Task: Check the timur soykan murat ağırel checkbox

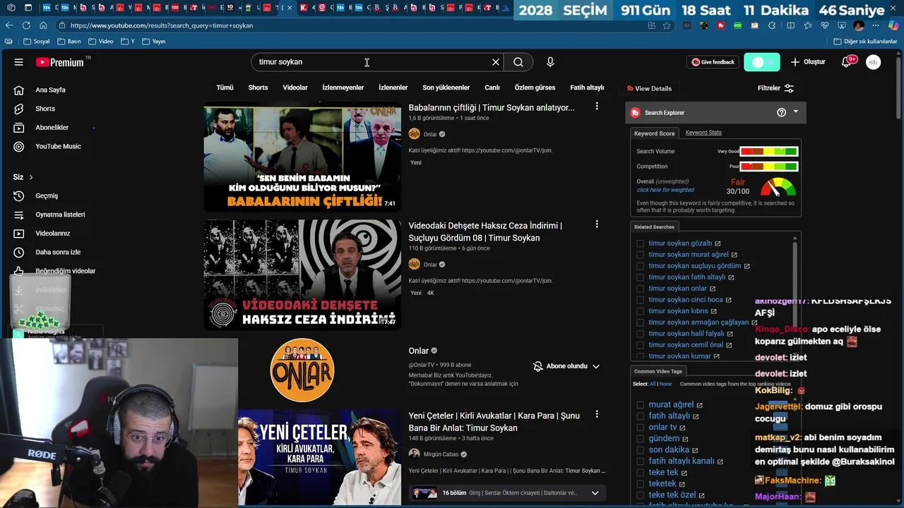Action: click(641, 255)
